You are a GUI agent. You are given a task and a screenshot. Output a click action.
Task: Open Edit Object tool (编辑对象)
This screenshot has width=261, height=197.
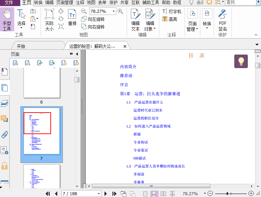[150, 20]
